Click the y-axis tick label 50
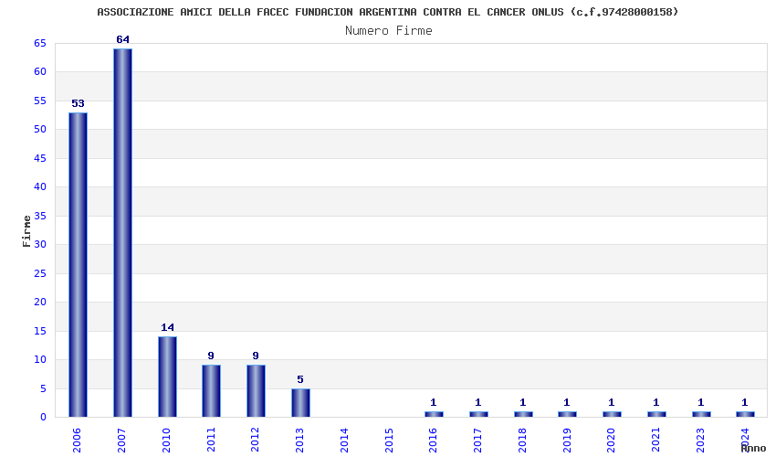Viewport: 776px width, 457px height. (x=40, y=130)
